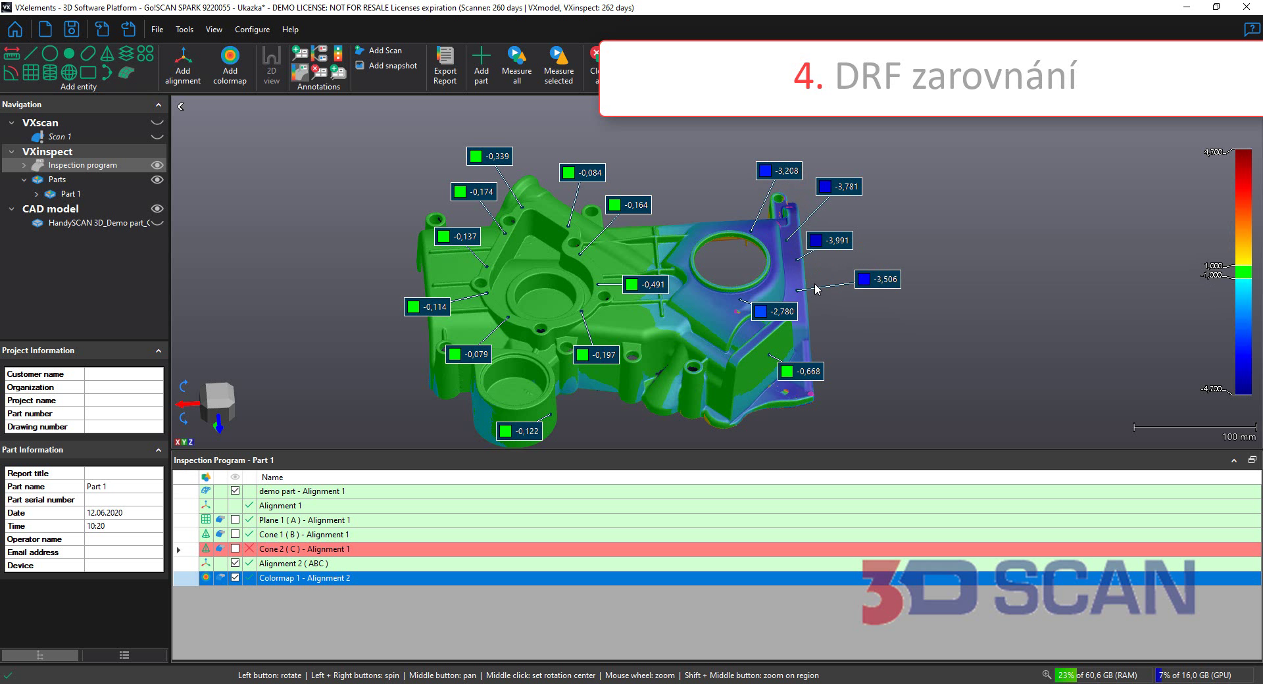Collapse the VXscan tree section
This screenshot has width=1263, height=684.
12,123
